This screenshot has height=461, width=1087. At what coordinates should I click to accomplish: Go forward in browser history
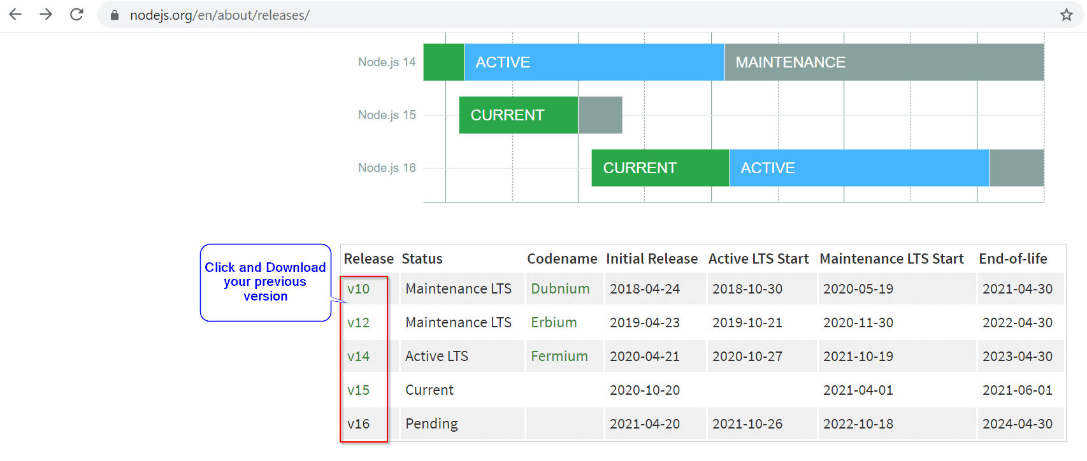point(46,15)
